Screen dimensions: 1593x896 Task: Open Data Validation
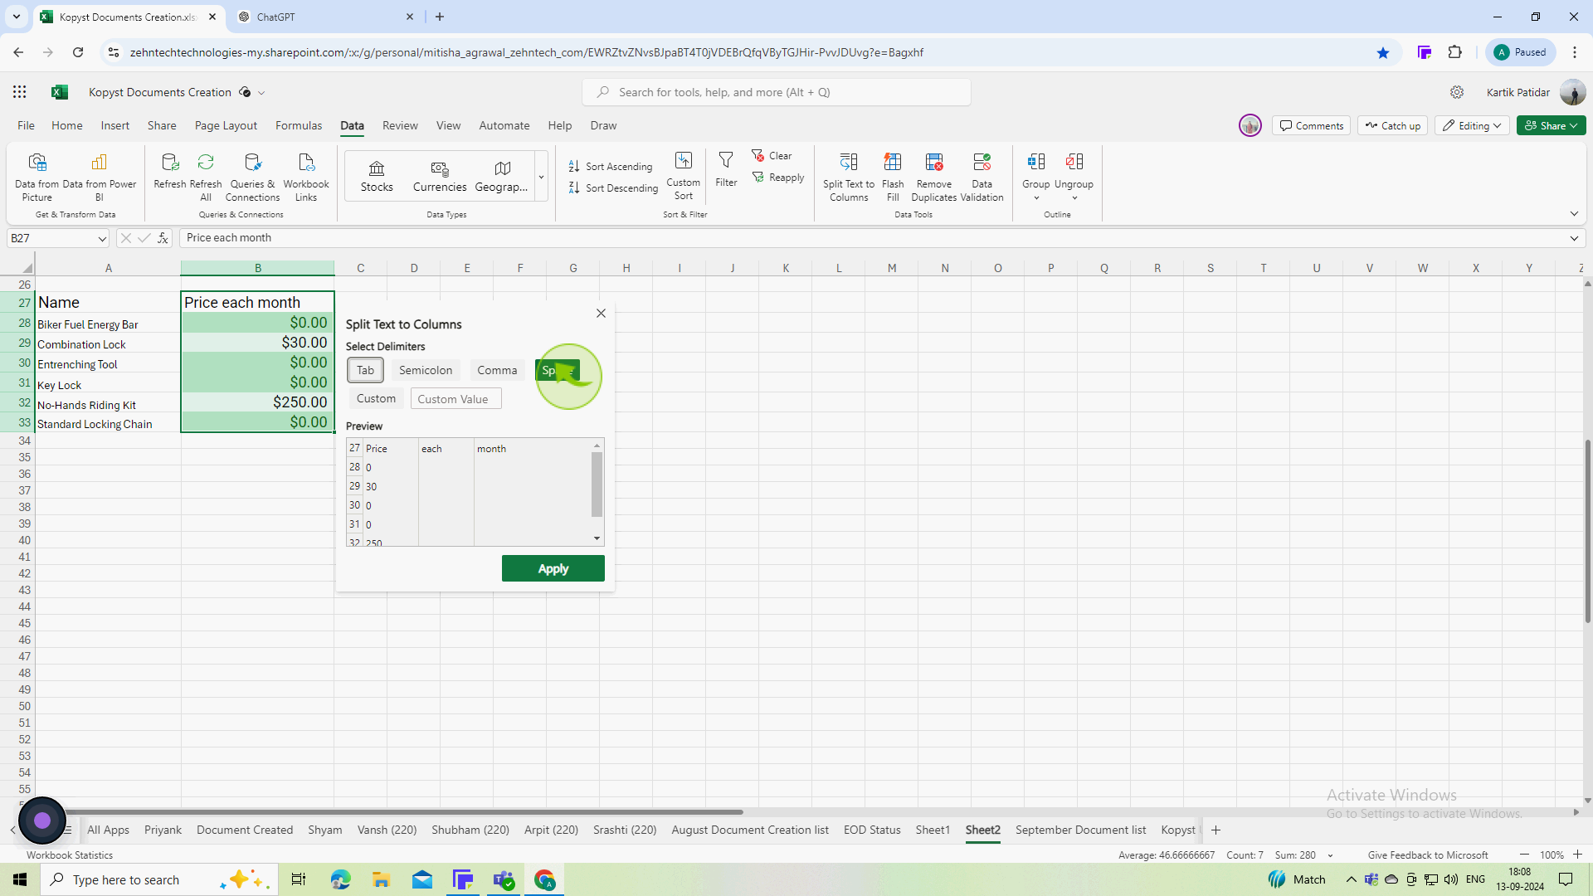point(982,177)
